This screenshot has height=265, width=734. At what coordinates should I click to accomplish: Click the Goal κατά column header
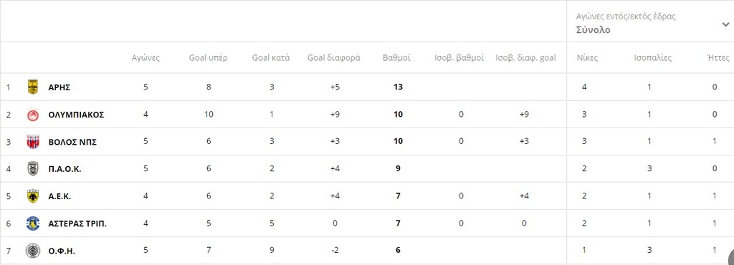click(270, 58)
